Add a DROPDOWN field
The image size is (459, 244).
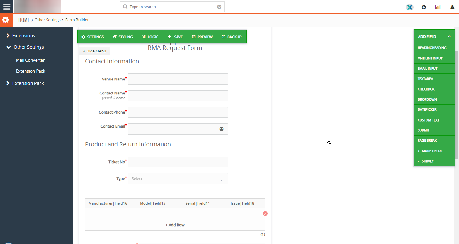[434, 99]
